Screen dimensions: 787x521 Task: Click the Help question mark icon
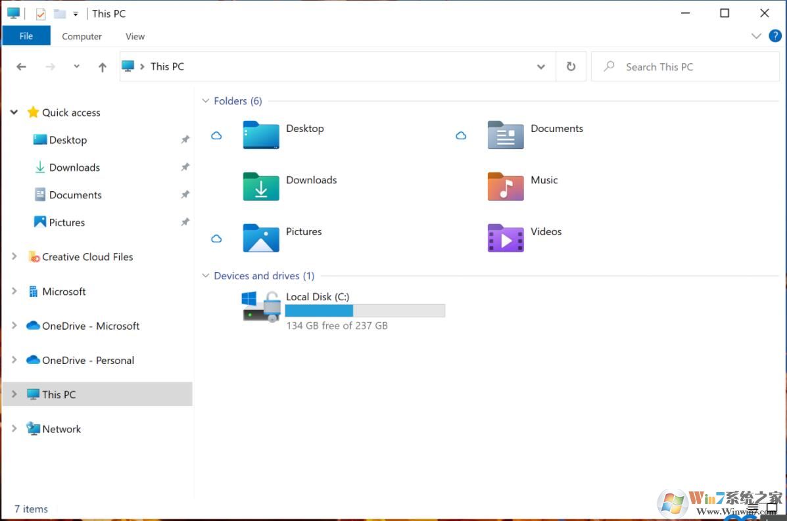pos(775,36)
